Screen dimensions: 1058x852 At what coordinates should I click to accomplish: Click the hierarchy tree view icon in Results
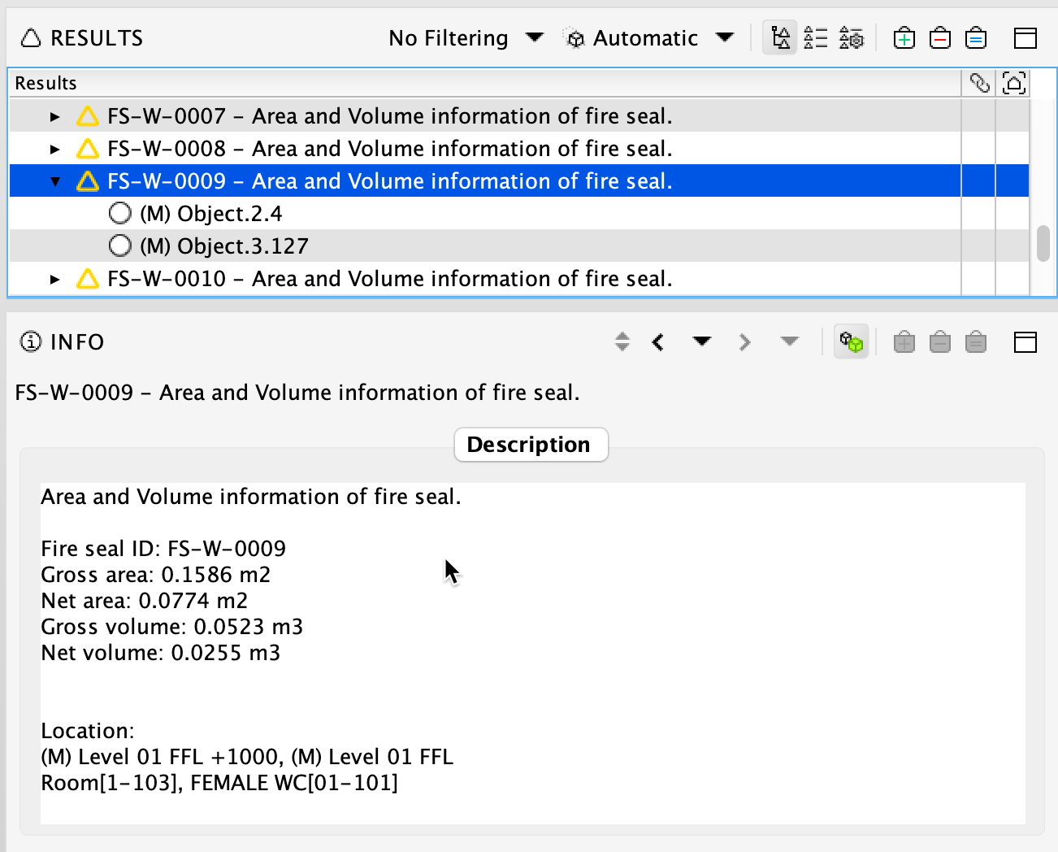(x=780, y=38)
